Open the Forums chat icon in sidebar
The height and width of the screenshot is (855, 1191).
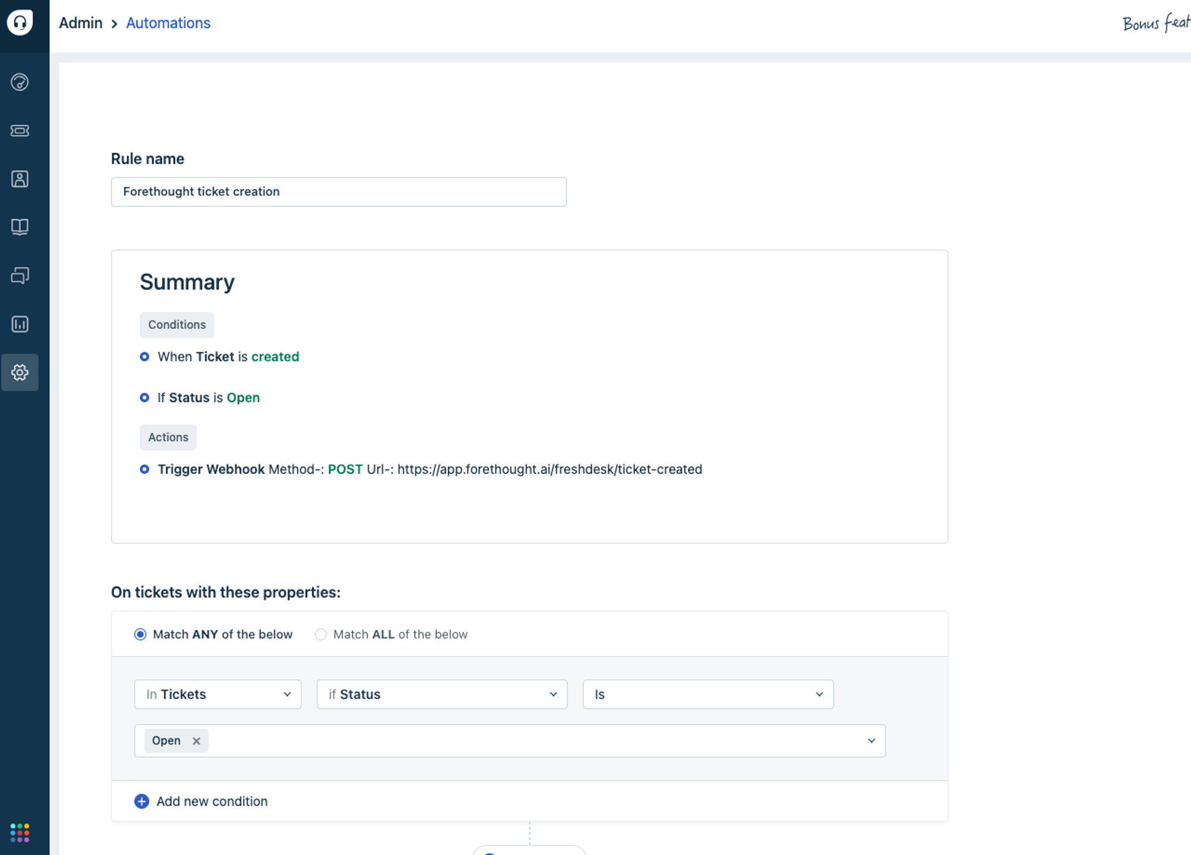[20, 275]
